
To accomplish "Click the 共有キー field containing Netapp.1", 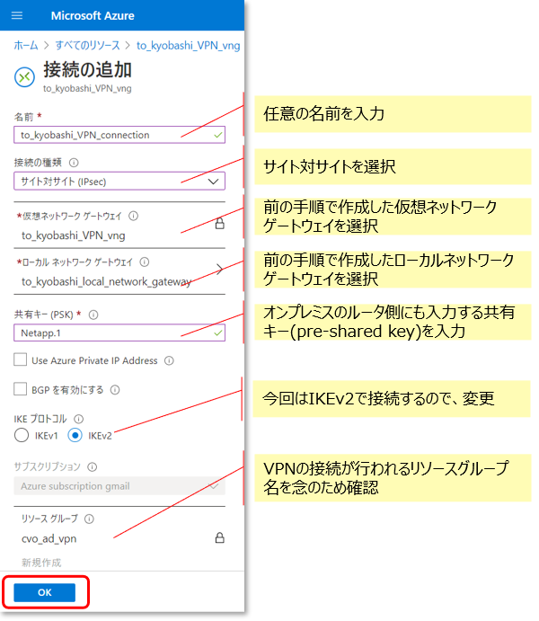I will (119, 333).
